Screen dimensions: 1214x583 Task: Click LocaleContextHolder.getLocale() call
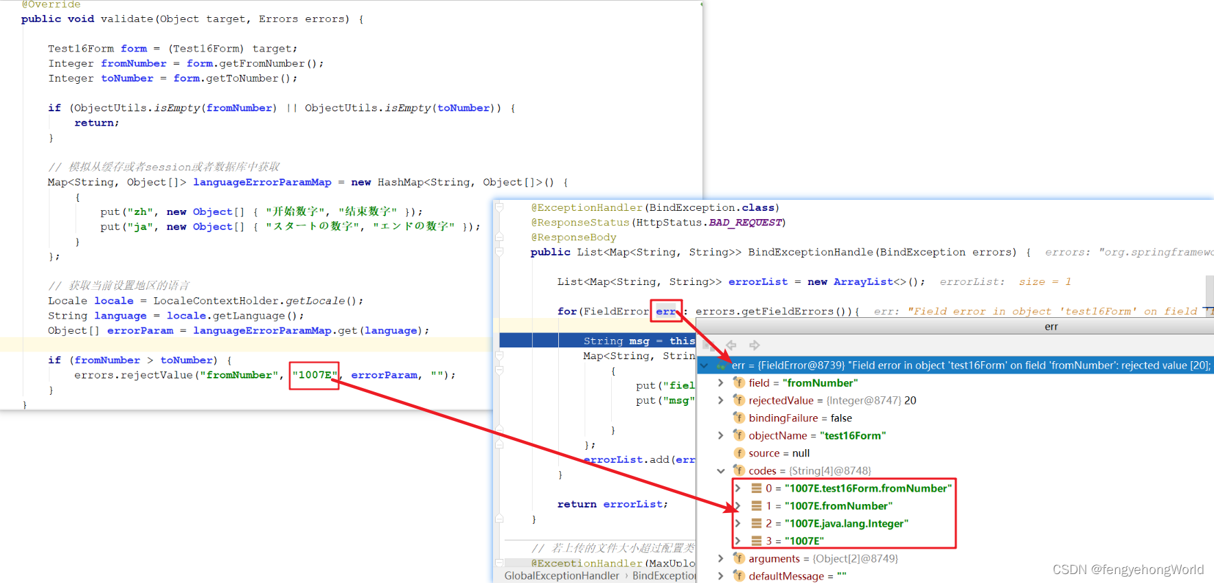point(255,301)
